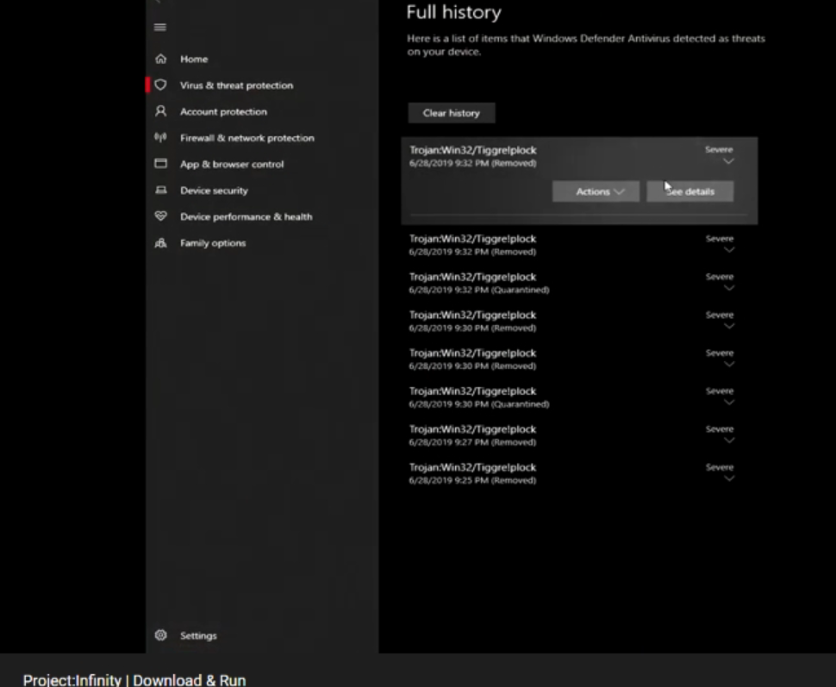This screenshot has height=687, width=836.
Task: Open Settings at the sidebar bottom
Action: point(198,635)
